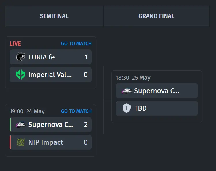Select the TBD team row
Screen dimensions: 216x171
pyautogui.click(x=157, y=108)
